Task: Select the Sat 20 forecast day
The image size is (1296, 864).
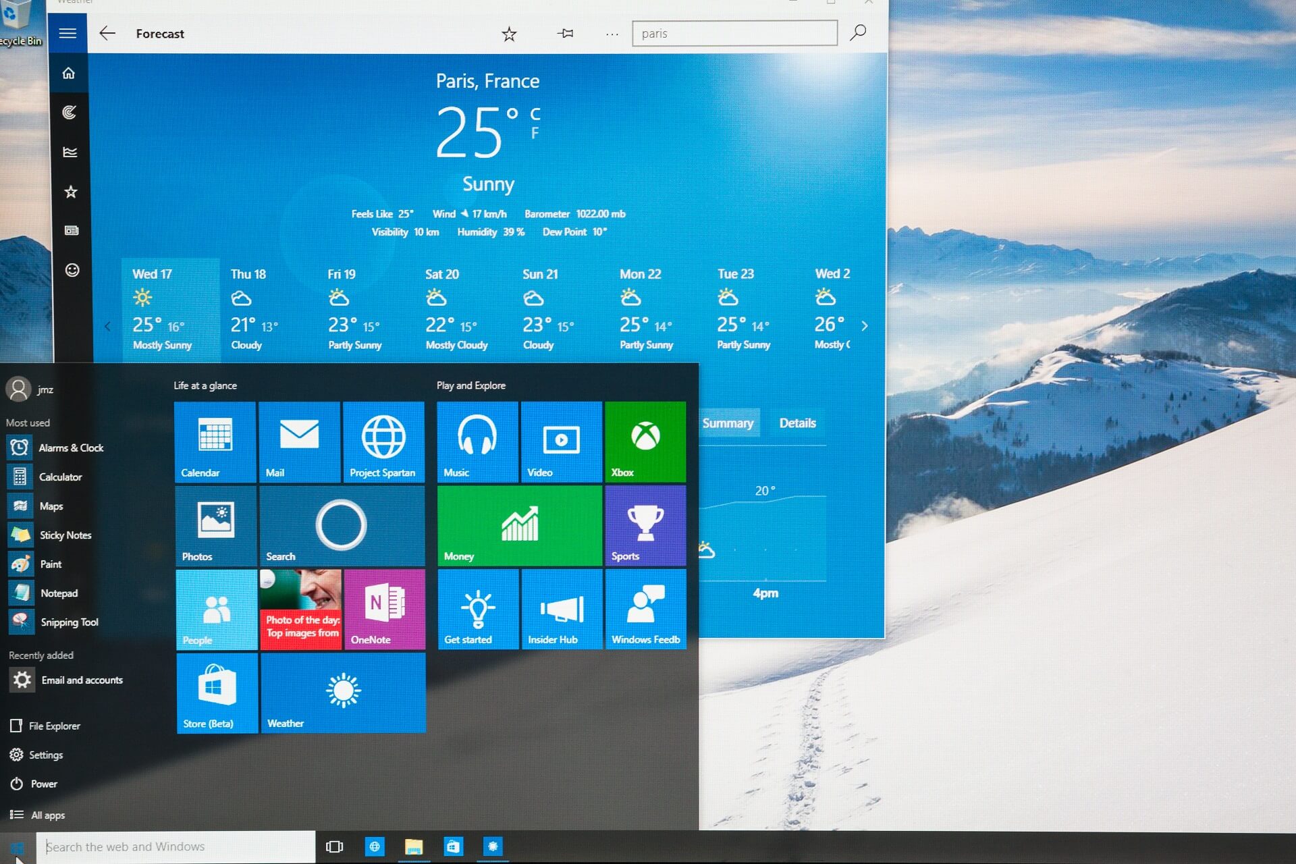Action: click(463, 310)
